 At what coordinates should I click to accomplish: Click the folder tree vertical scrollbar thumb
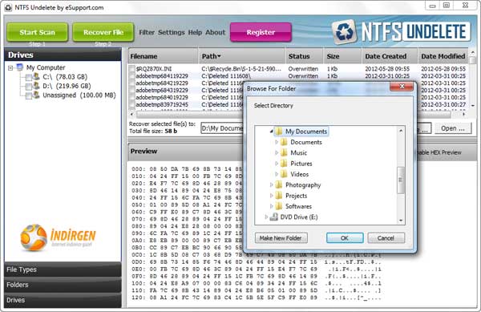400,180
